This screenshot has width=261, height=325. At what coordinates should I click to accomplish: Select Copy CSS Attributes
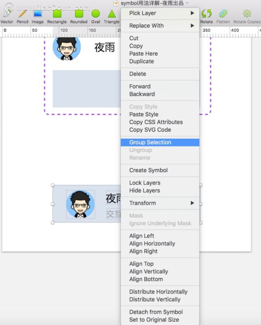[x=160, y=122]
